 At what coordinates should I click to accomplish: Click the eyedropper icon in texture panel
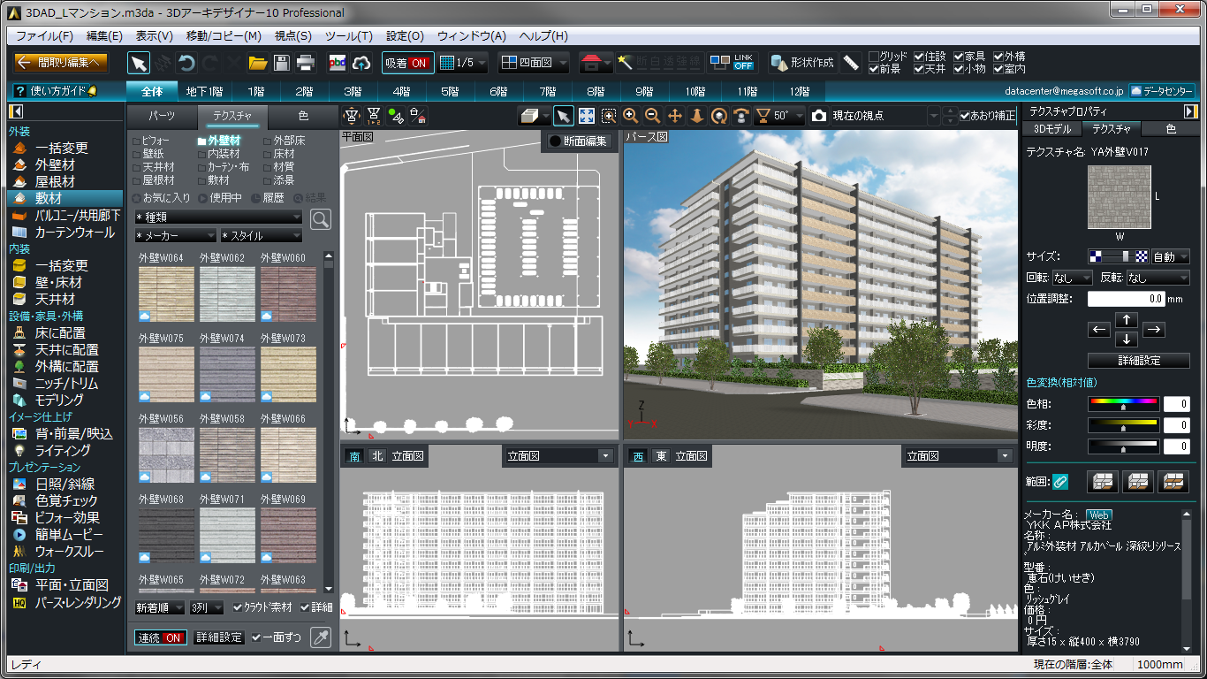[321, 637]
